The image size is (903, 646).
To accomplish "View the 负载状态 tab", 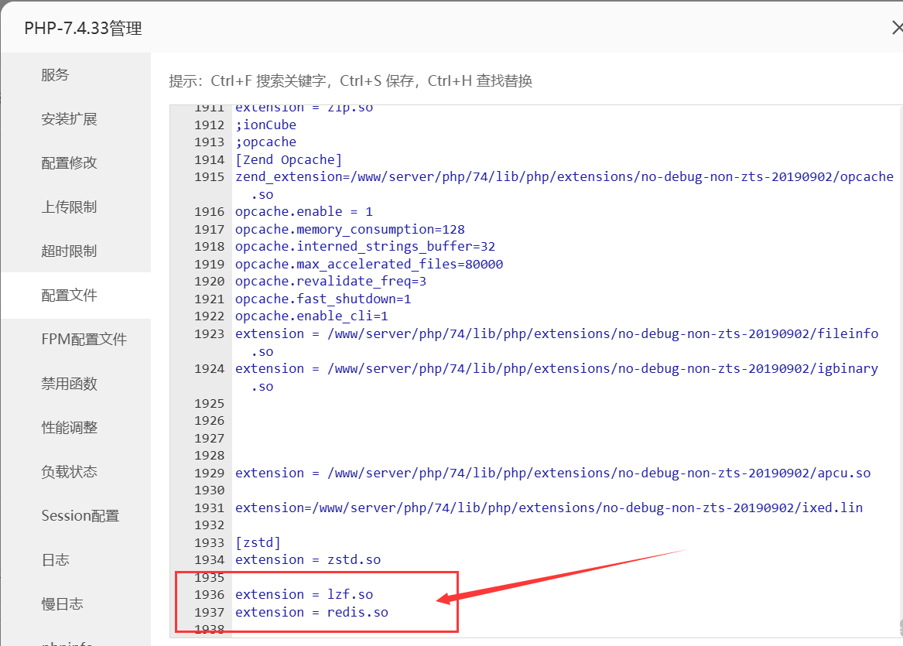I will (x=69, y=472).
